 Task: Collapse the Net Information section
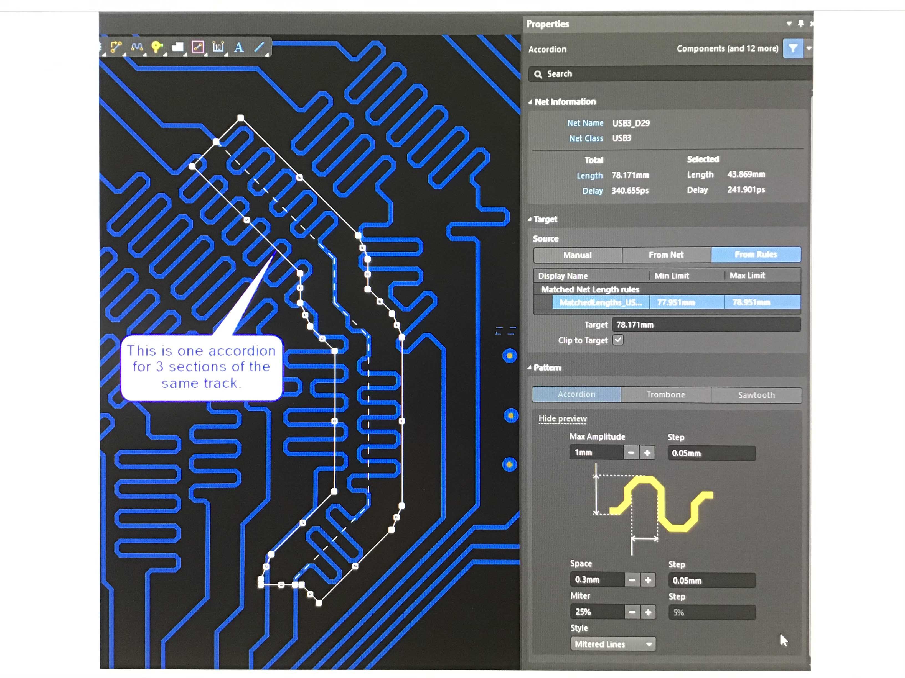530,102
